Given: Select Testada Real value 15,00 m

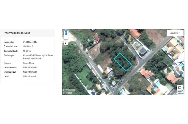Looking at the screenshot, I should (x=27, y=51).
